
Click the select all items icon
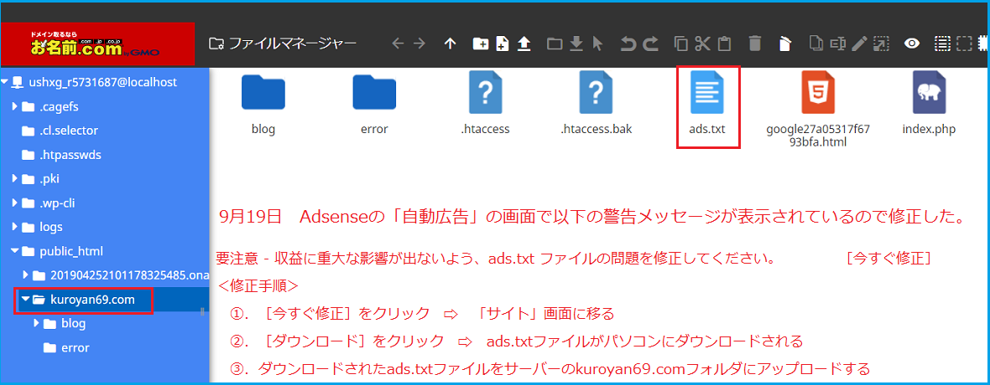(x=942, y=44)
